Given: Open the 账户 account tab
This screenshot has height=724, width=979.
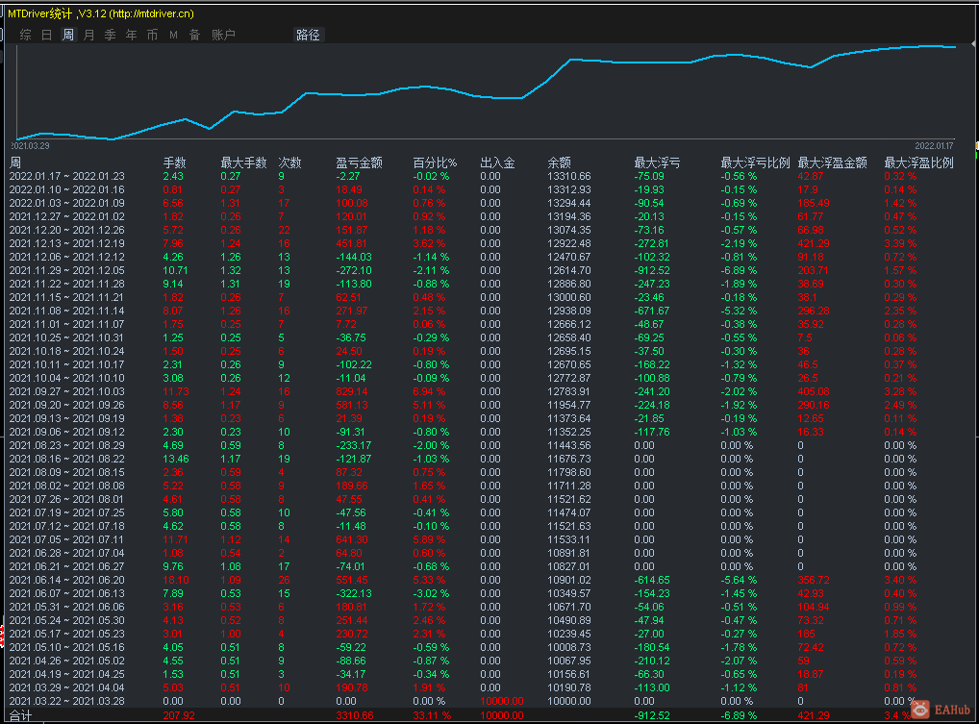Looking at the screenshot, I should [x=223, y=35].
